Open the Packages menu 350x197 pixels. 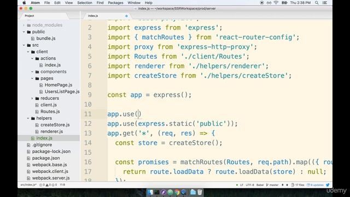115,3
